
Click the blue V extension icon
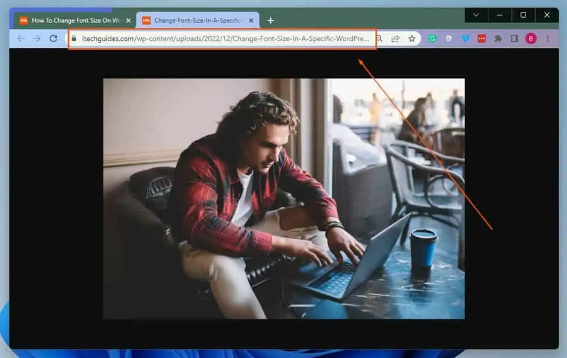tap(466, 39)
